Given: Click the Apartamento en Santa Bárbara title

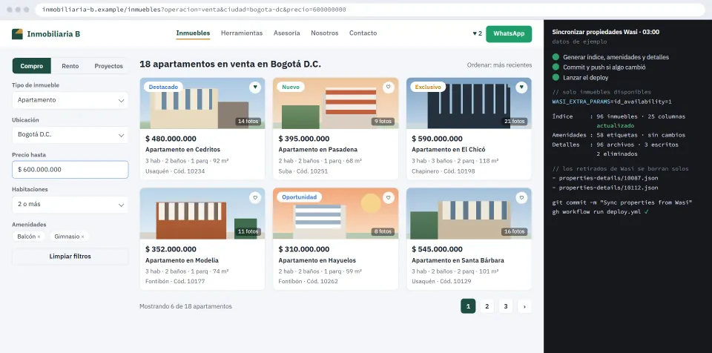Looking at the screenshot, I should (458, 260).
